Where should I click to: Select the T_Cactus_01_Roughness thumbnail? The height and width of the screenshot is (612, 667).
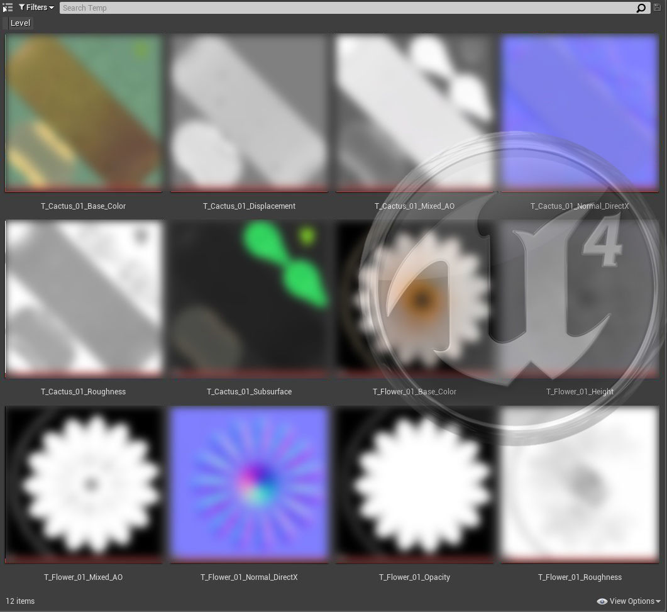(84, 299)
